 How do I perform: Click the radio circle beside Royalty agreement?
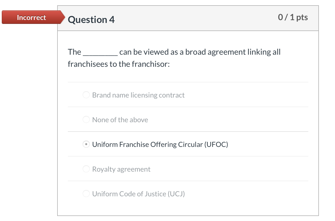pos(86,169)
